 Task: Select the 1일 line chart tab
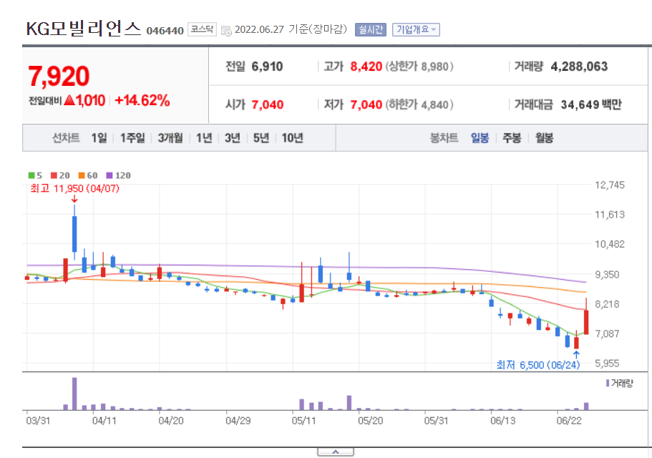point(99,138)
